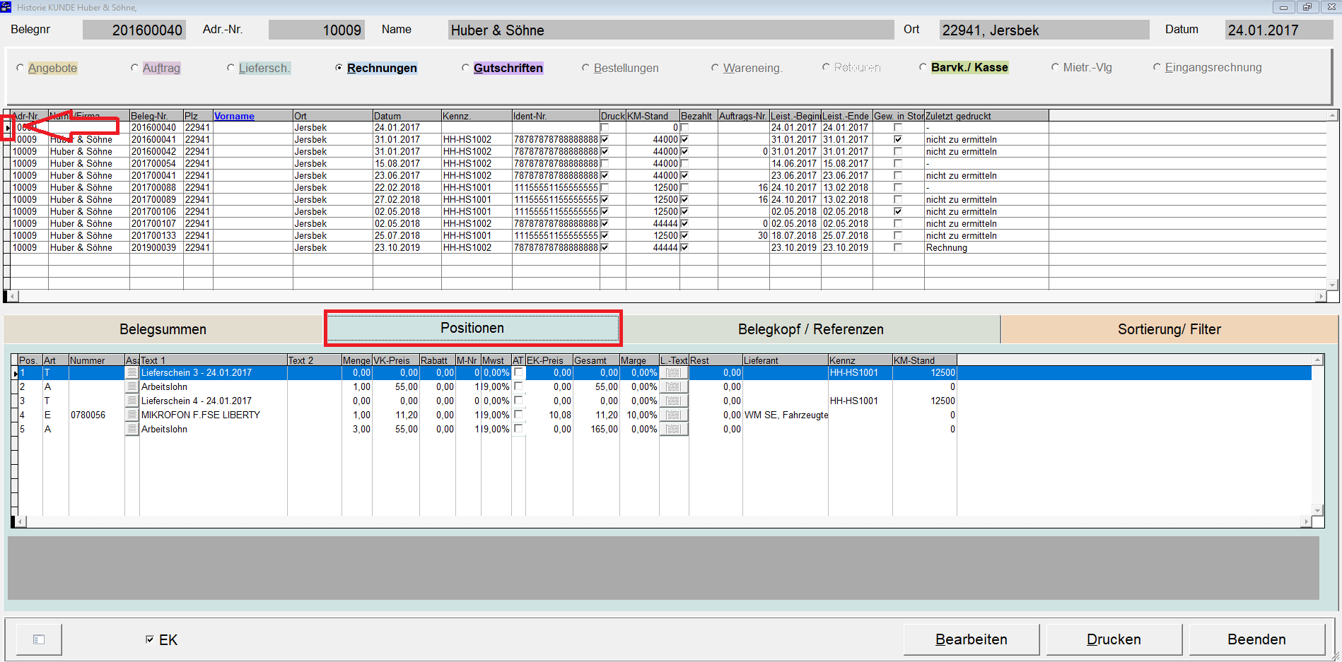The image size is (1342, 662).
Task: Toggle Bezahlt checkbox for Beleg 201900039
Action: coord(684,247)
